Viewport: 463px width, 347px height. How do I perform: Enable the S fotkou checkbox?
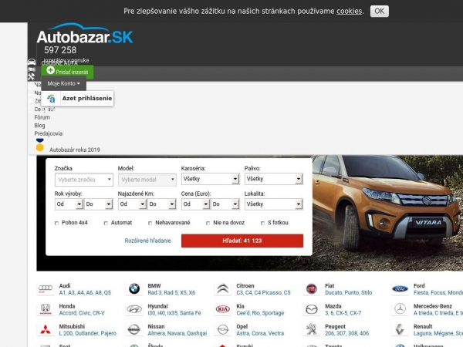tap(262, 223)
